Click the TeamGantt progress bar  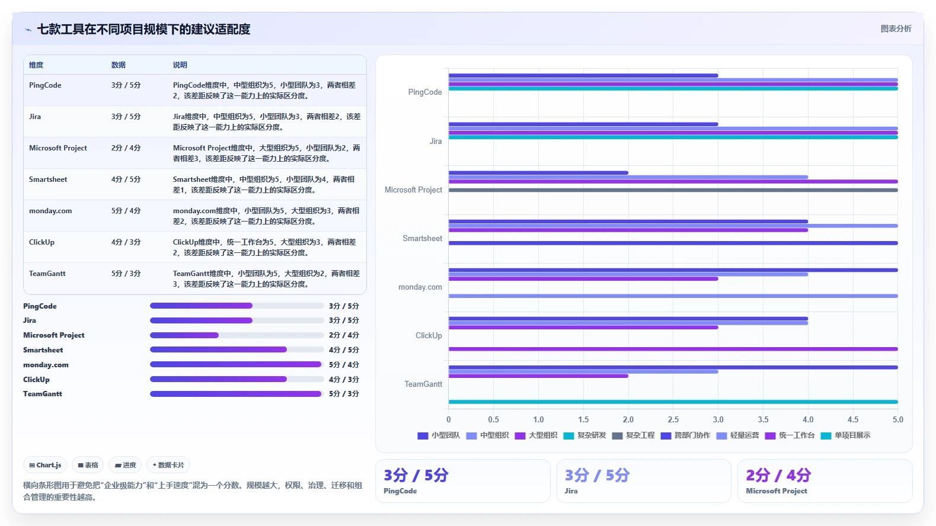[237, 394]
